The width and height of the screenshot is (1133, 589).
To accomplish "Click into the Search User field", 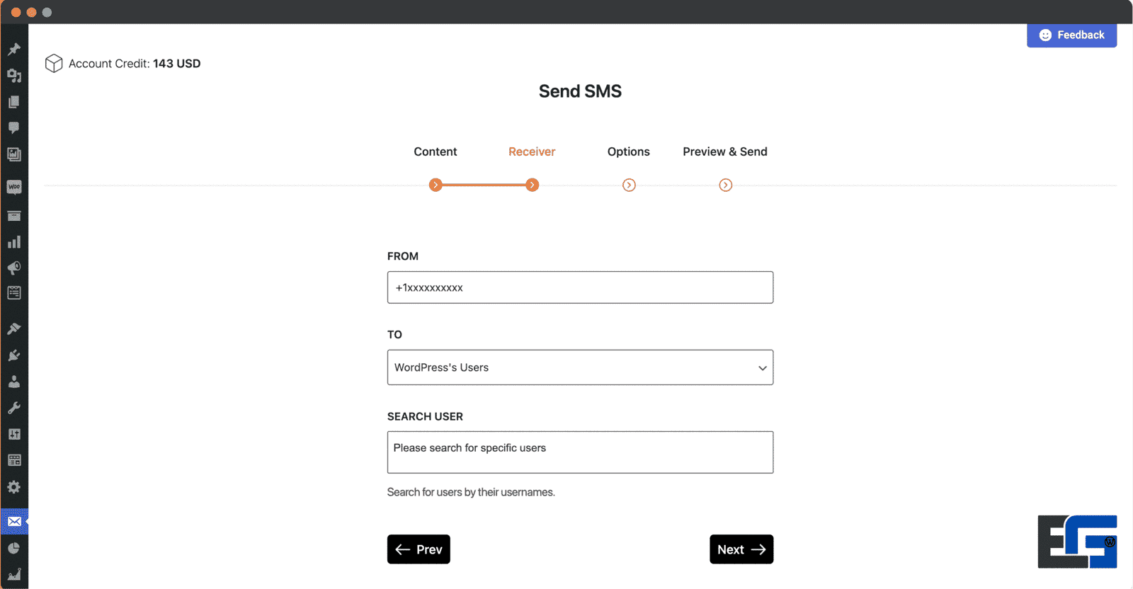I will point(580,452).
